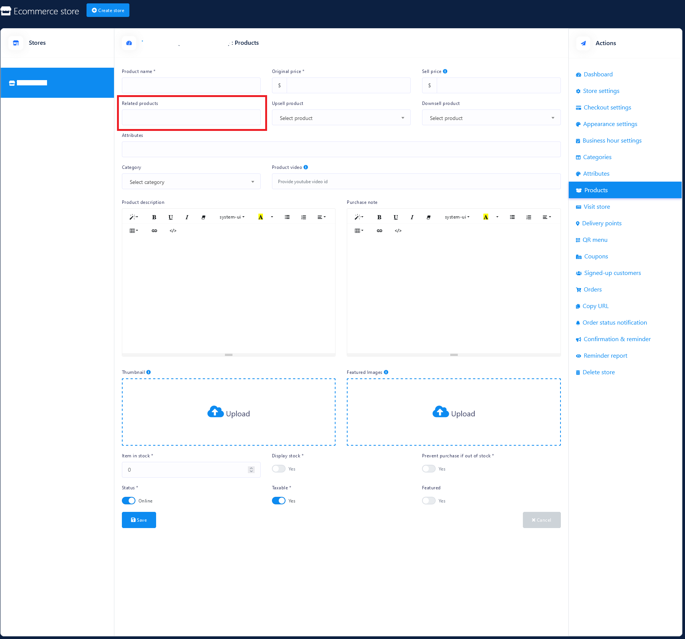The image size is (685, 639).
Task: Click Sell price info icon
Action: [445, 71]
